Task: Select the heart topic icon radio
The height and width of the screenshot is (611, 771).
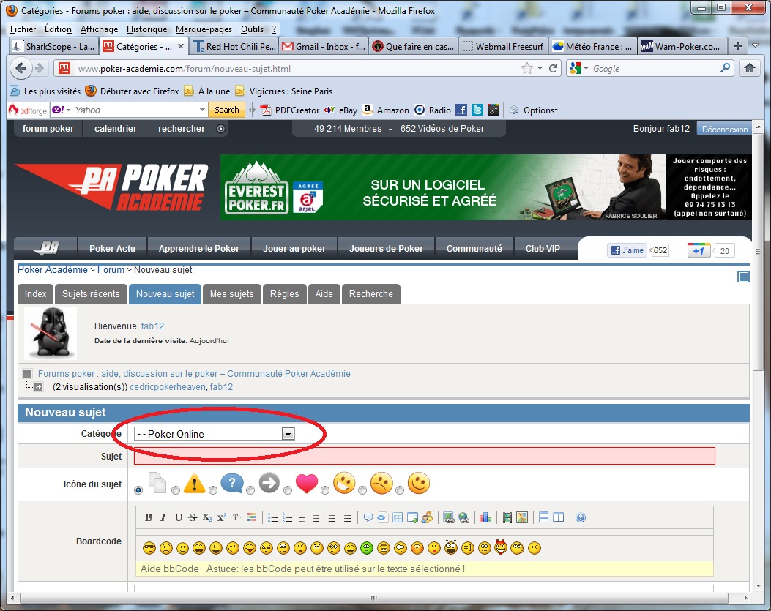Action: (288, 490)
